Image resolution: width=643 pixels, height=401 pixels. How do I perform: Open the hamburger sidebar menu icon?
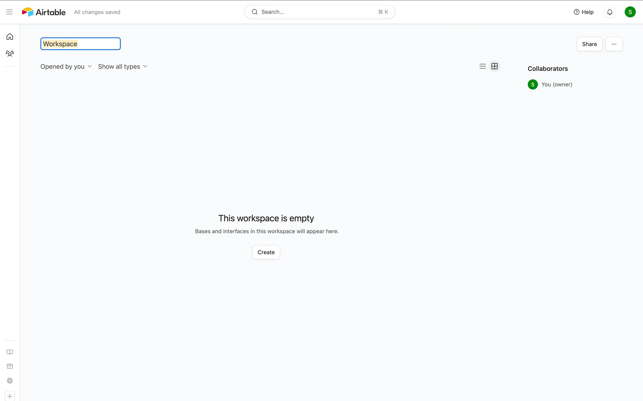(9, 12)
